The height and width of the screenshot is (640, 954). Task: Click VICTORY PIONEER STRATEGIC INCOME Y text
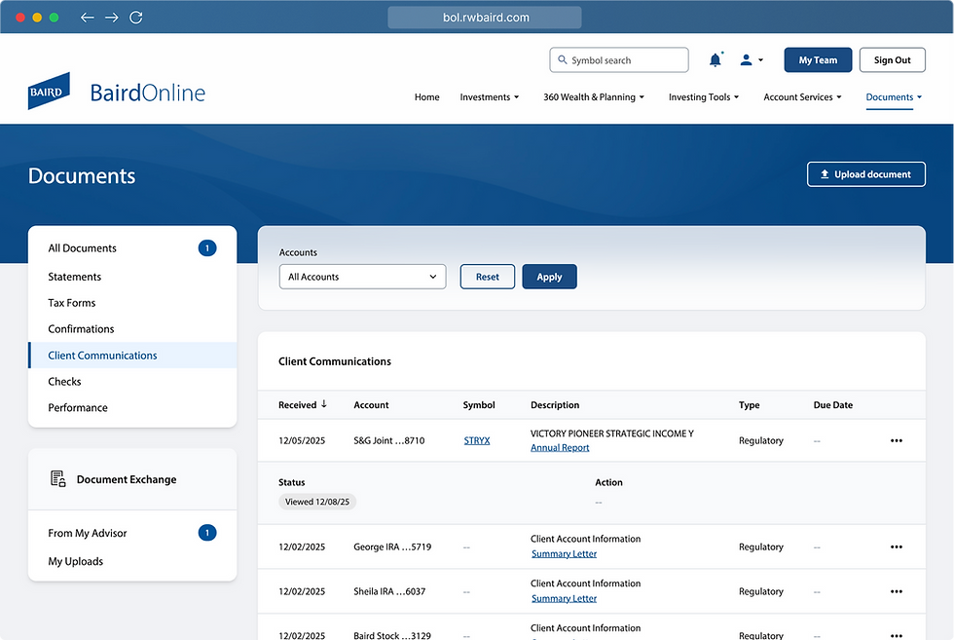pyautogui.click(x=612, y=433)
